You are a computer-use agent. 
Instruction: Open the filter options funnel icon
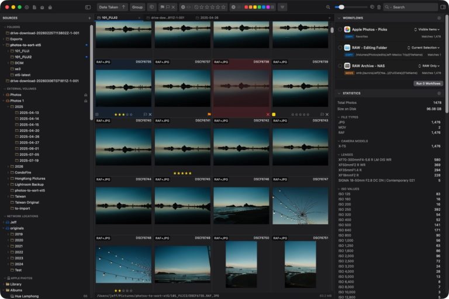pyautogui.click(x=282, y=7)
